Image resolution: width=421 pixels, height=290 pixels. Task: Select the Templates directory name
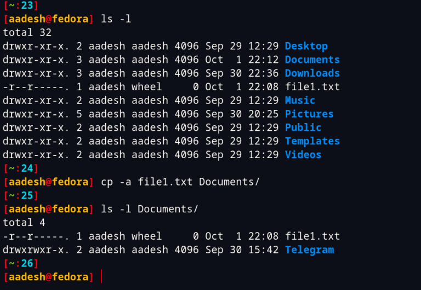tap(312, 141)
